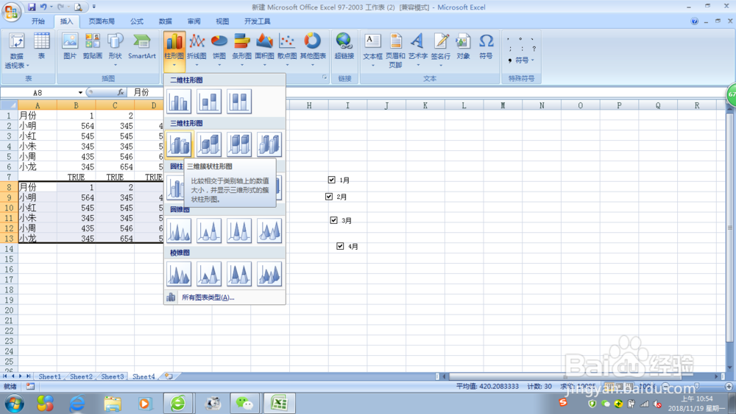Image resolution: width=736 pixels, height=414 pixels.
Task: Select row 14 header
Action: point(9,248)
